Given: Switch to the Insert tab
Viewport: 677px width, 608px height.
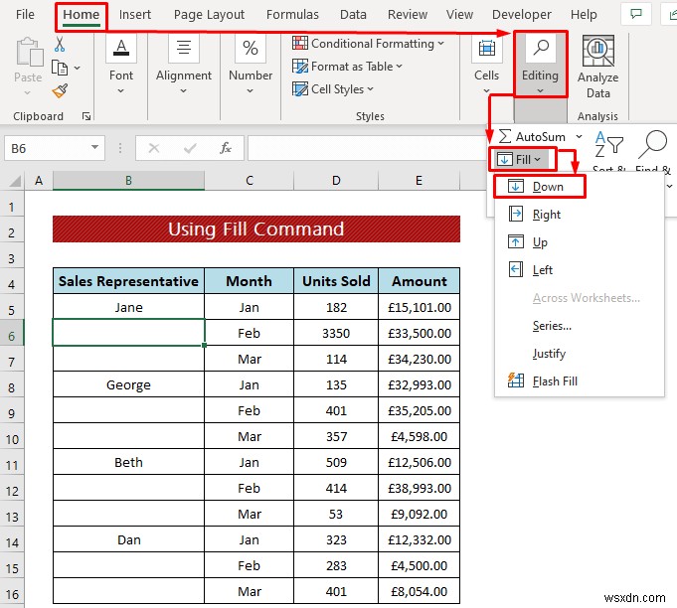Looking at the screenshot, I should click(135, 15).
